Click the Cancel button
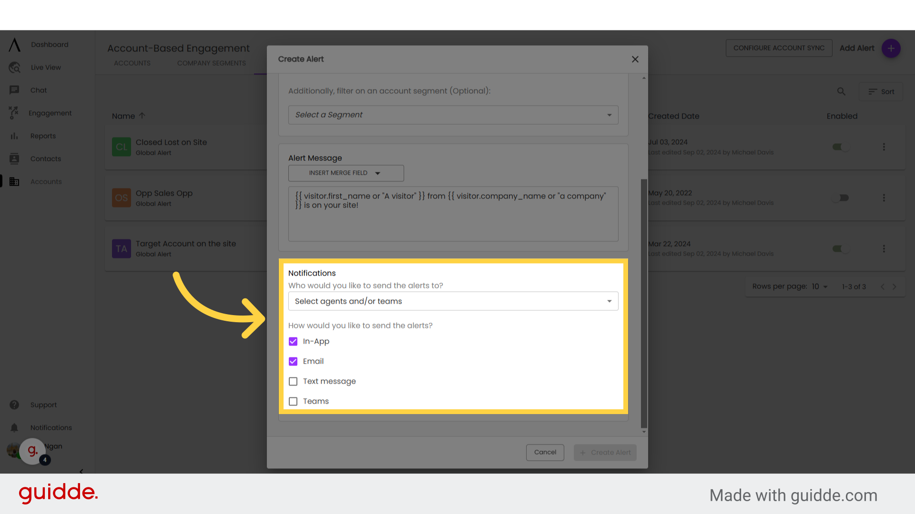 [545, 452]
